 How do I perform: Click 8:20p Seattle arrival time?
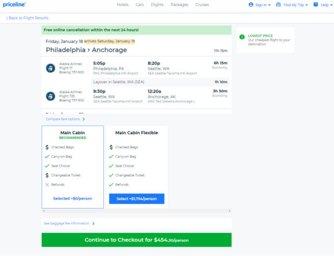click(154, 63)
